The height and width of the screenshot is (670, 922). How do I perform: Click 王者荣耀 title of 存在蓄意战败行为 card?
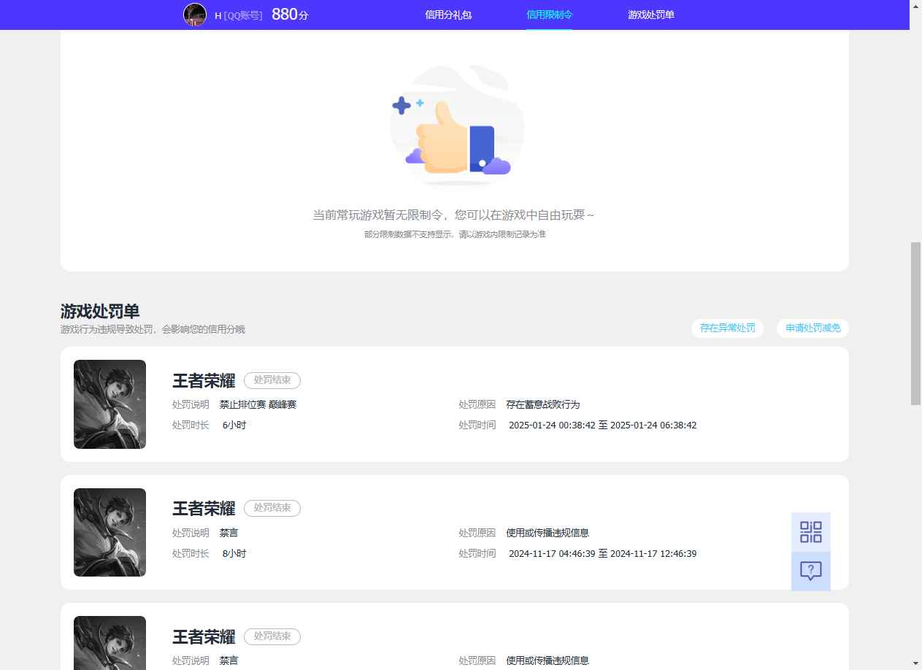point(204,381)
